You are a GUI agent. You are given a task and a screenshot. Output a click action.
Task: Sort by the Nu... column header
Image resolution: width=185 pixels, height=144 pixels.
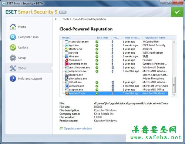[x=117, y=37]
